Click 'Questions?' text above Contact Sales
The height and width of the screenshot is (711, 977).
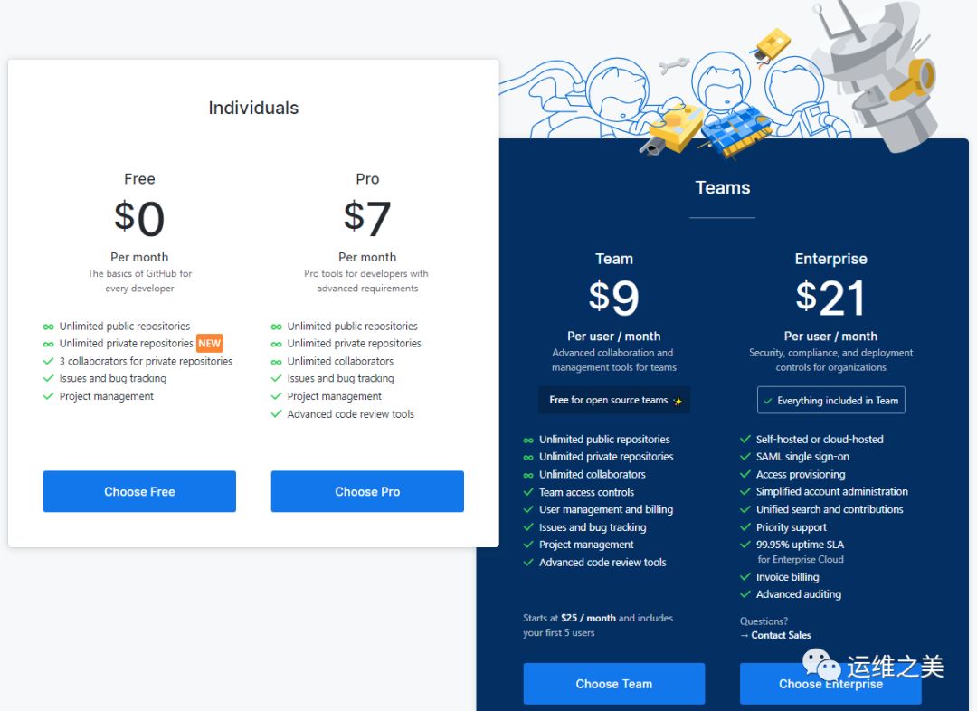(x=764, y=621)
